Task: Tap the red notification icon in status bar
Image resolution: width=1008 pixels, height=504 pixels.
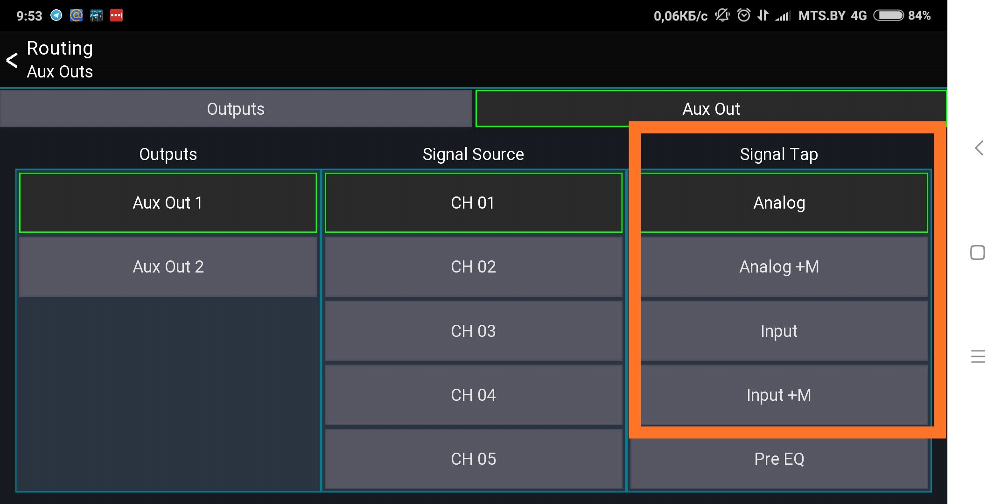Action: point(116,15)
